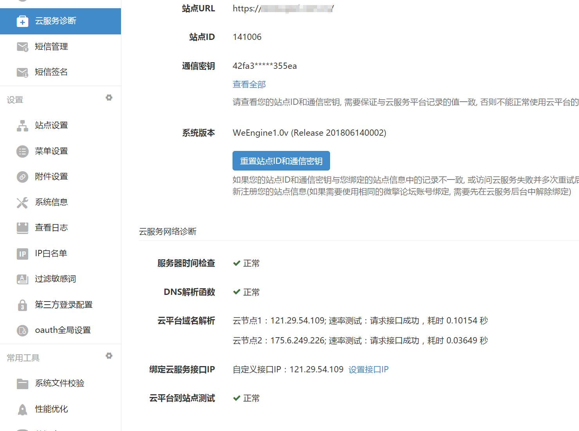Click the oauth全局设置 icon
This screenshot has height=431, width=579.
point(22,330)
